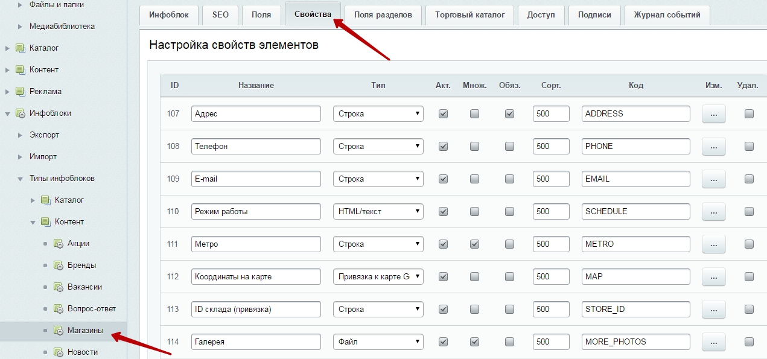Viewport: 767px width, 359px height.
Task: Click the Реклама section icon
Action: pyautogui.click(x=20, y=92)
